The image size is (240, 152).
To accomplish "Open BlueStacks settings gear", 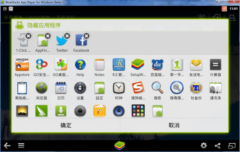I will pos(204,146).
